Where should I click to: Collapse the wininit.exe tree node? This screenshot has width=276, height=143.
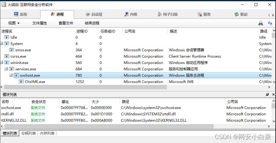coord(2,63)
